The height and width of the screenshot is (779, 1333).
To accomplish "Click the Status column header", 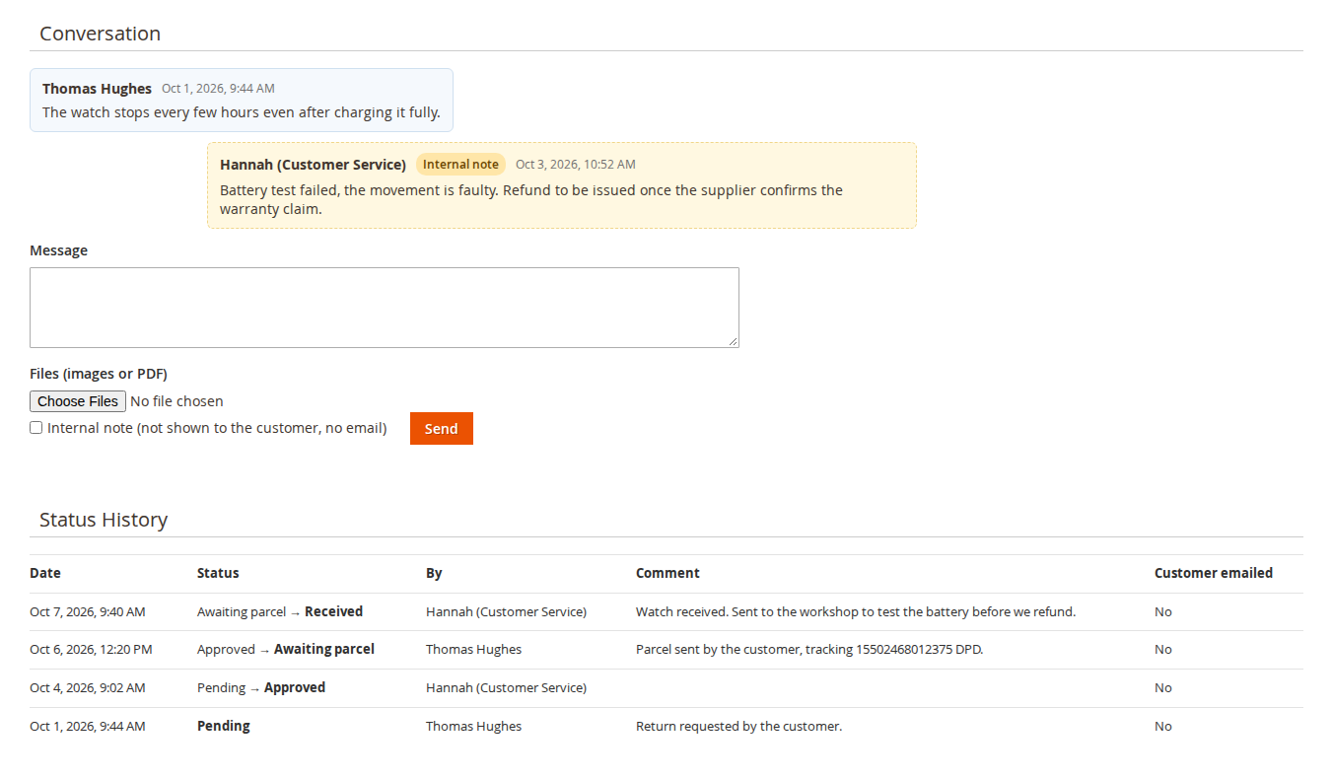I will click(x=218, y=573).
